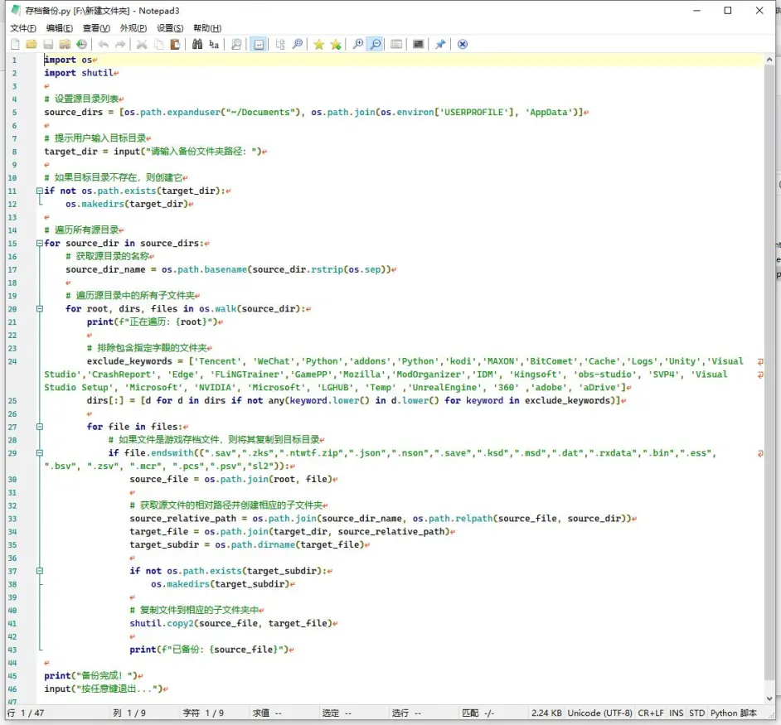Image resolution: width=781 pixels, height=725 pixels.
Task: Open the 设置(S) menu
Action: coord(170,28)
